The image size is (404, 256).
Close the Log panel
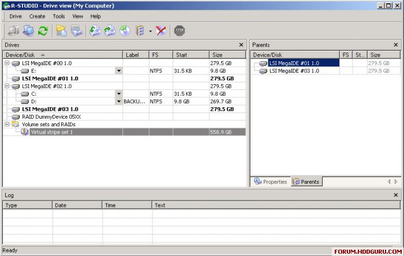point(396,195)
